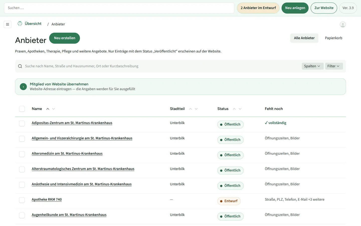The image size is (361, 226).
Task: Click the Fehlt noch column header
Action: [x=274, y=109]
